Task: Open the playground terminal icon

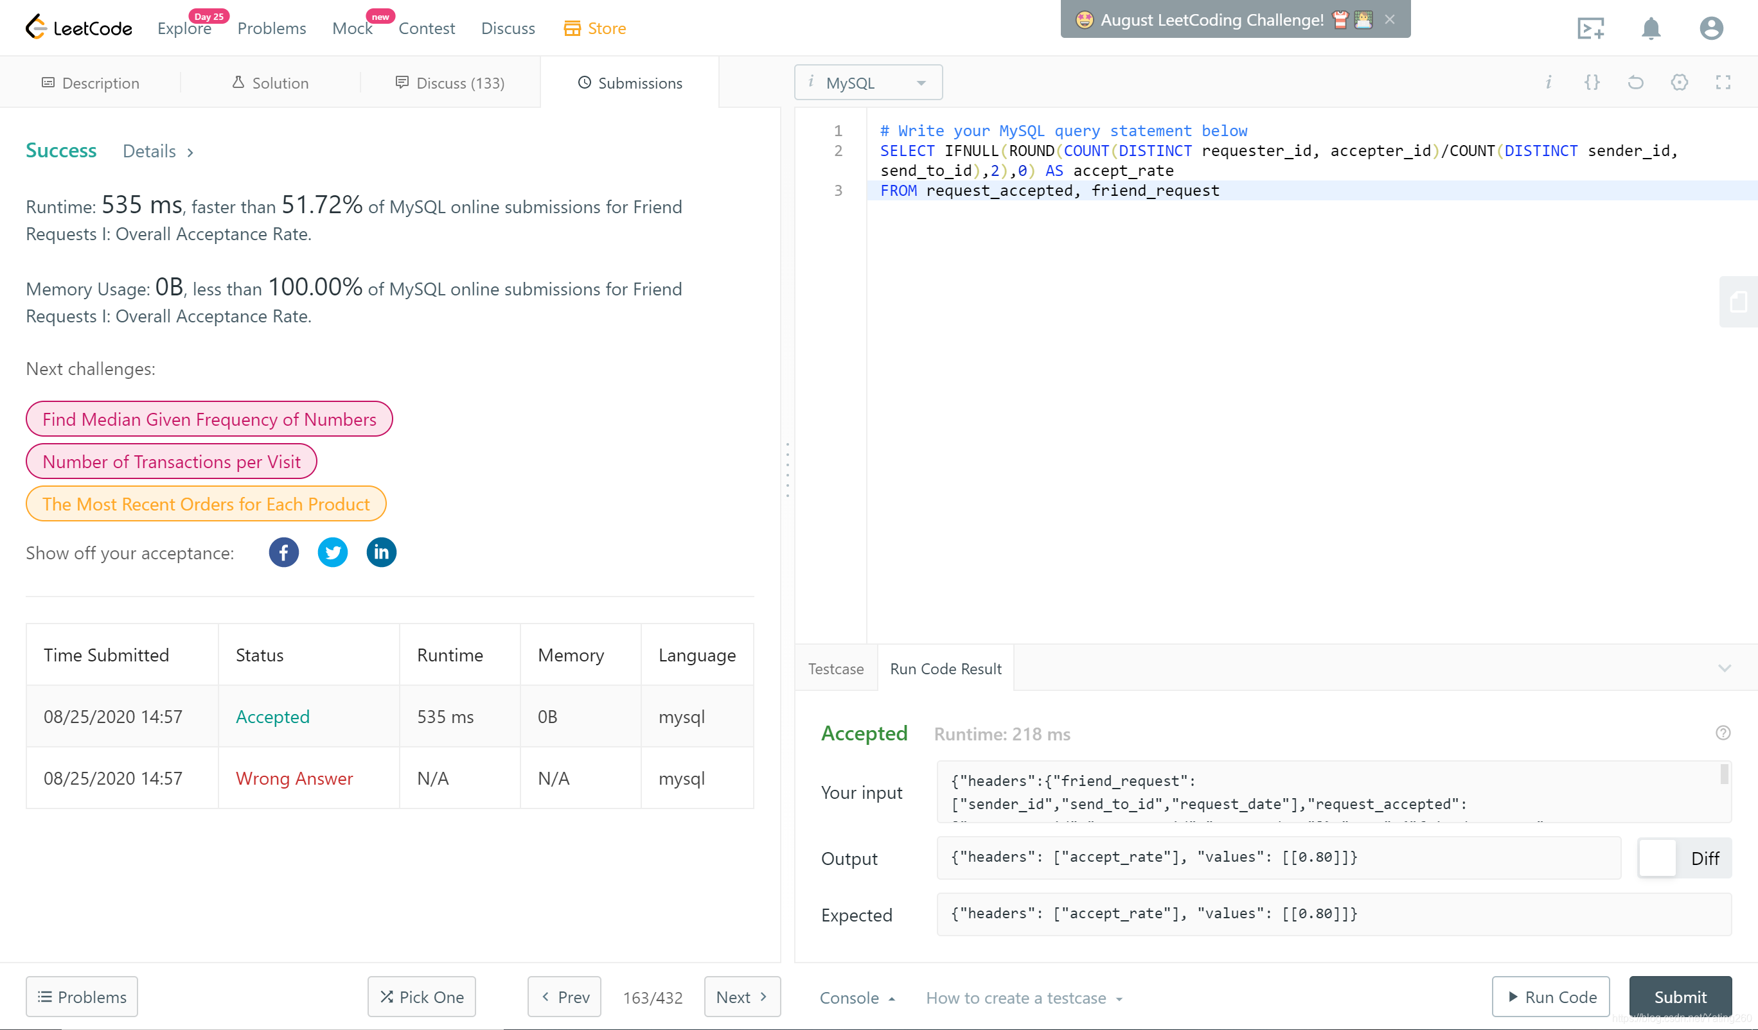Action: pyautogui.click(x=1590, y=29)
